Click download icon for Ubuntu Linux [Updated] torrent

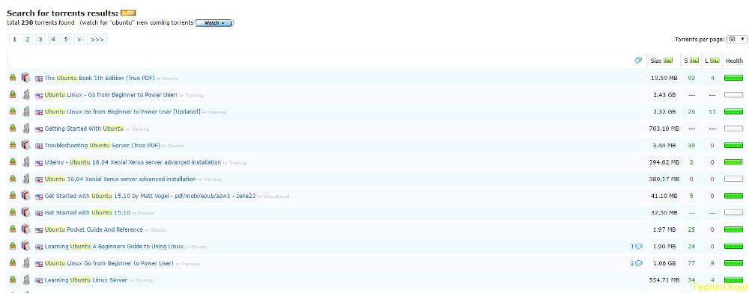[13, 111]
